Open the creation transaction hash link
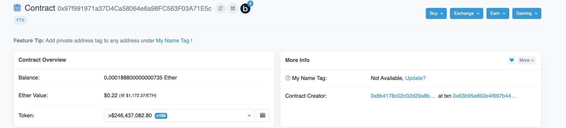The width and height of the screenshot is (566, 128). 484,96
